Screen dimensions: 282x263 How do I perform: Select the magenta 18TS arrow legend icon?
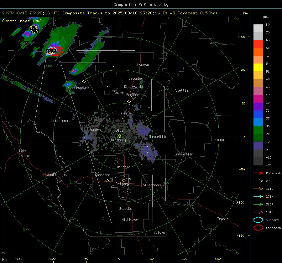click(x=258, y=212)
